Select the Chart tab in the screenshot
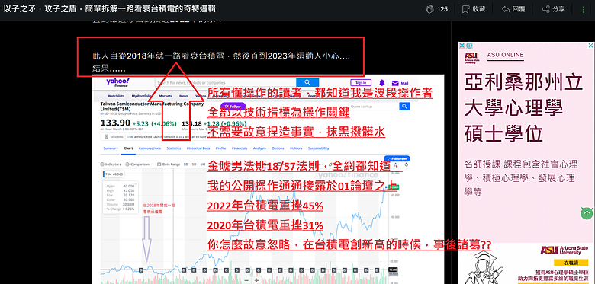Viewport: 595px width, 284px height. (x=129, y=148)
